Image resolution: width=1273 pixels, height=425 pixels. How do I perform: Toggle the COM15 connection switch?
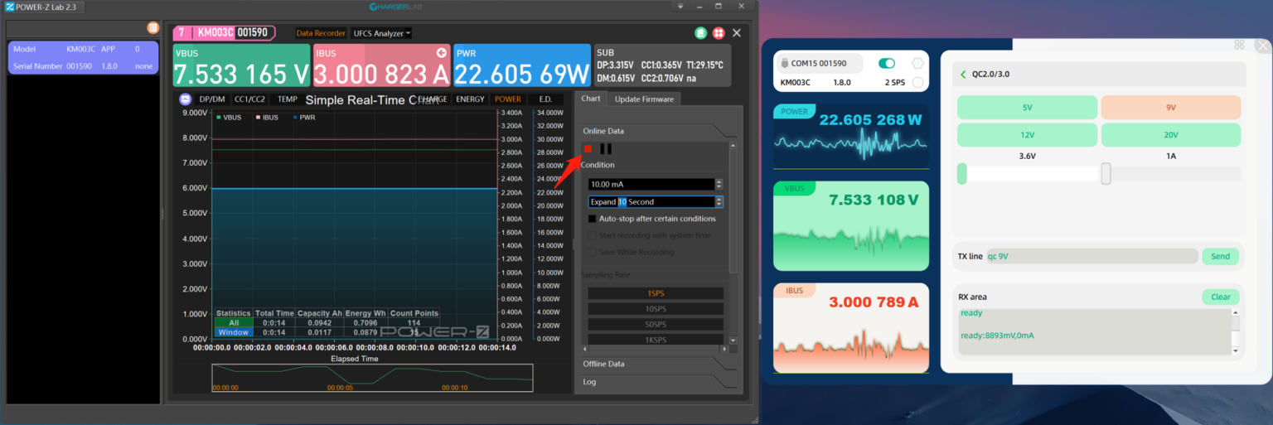pos(887,63)
